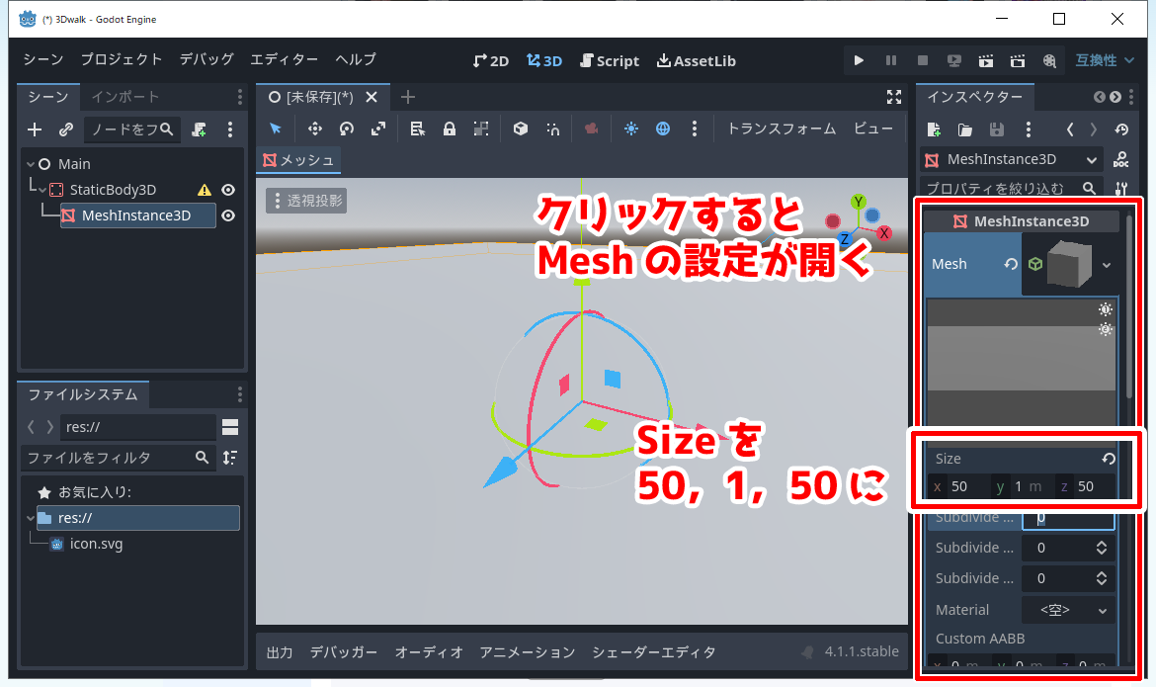
Task: Switch to the 2D workspace
Action: pos(491,60)
